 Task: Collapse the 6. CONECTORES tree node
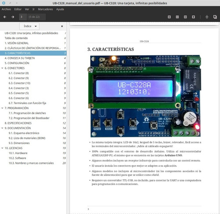(2, 68)
